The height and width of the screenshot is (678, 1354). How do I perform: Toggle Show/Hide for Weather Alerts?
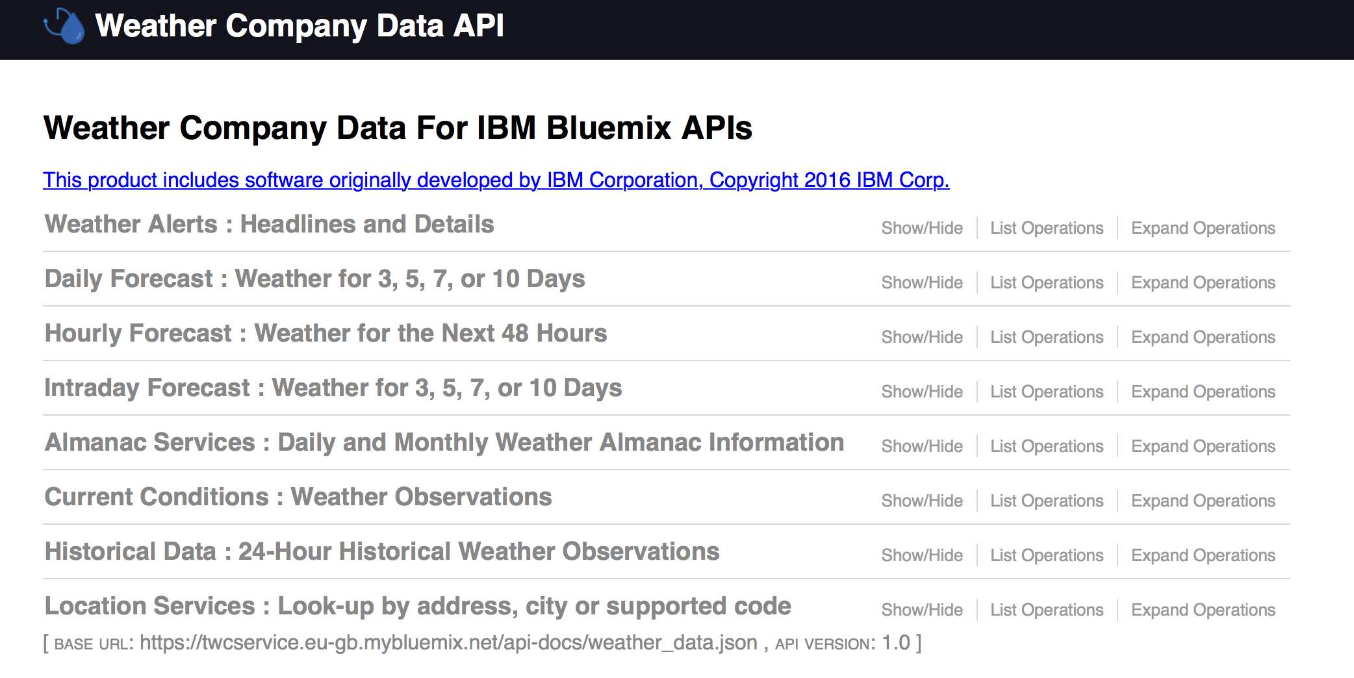(x=922, y=228)
